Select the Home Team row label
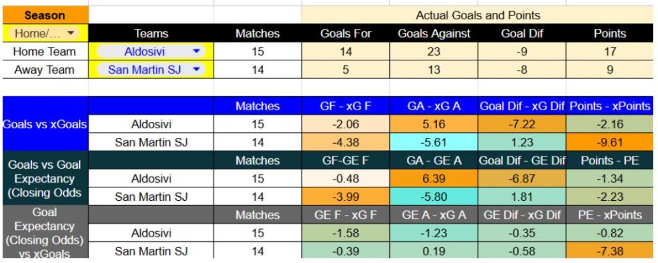 click(x=44, y=51)
